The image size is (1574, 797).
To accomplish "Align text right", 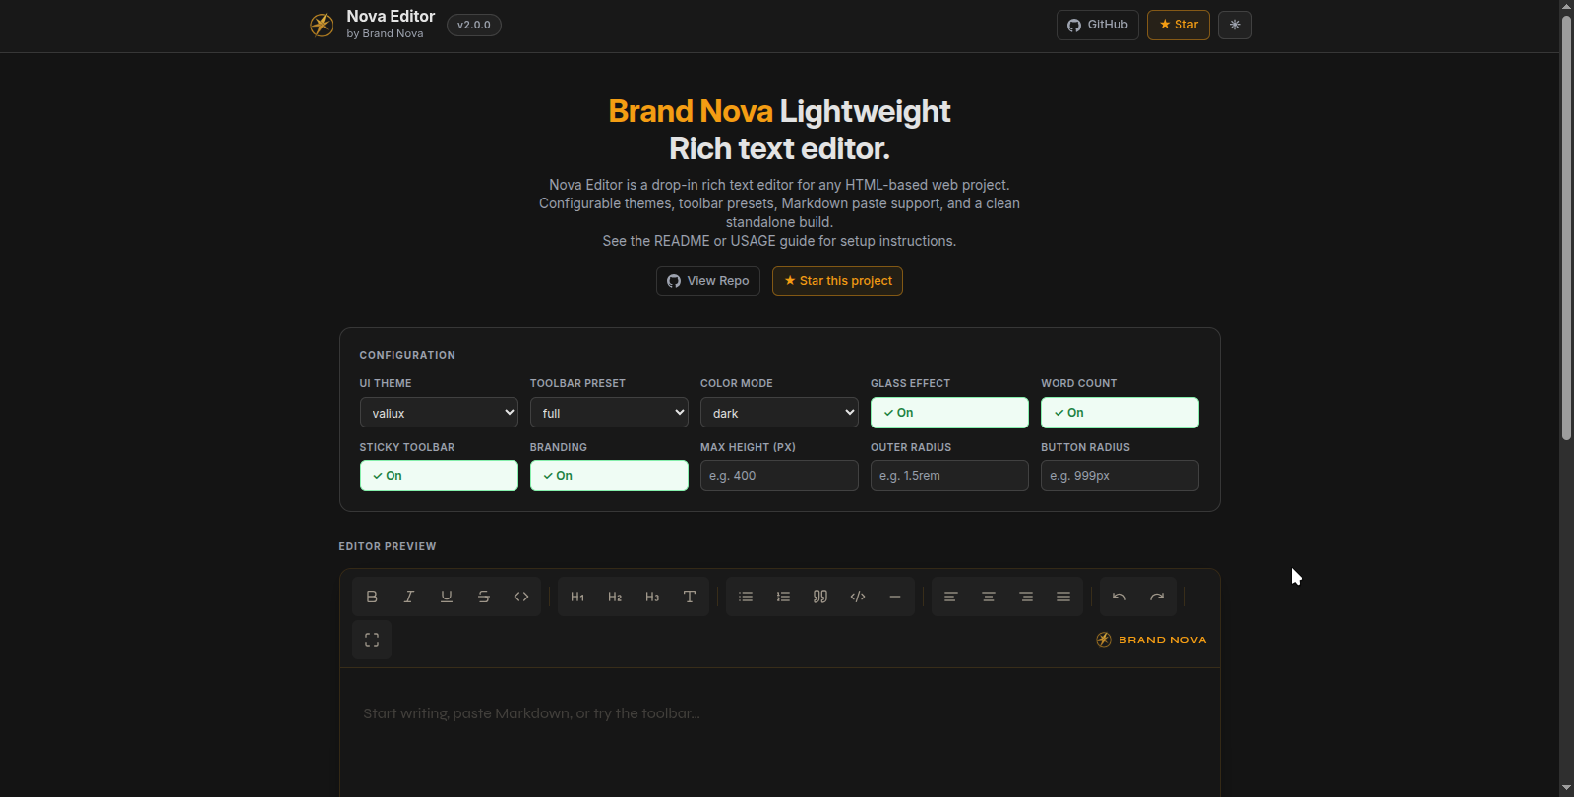I will [x=1026, y=597].
